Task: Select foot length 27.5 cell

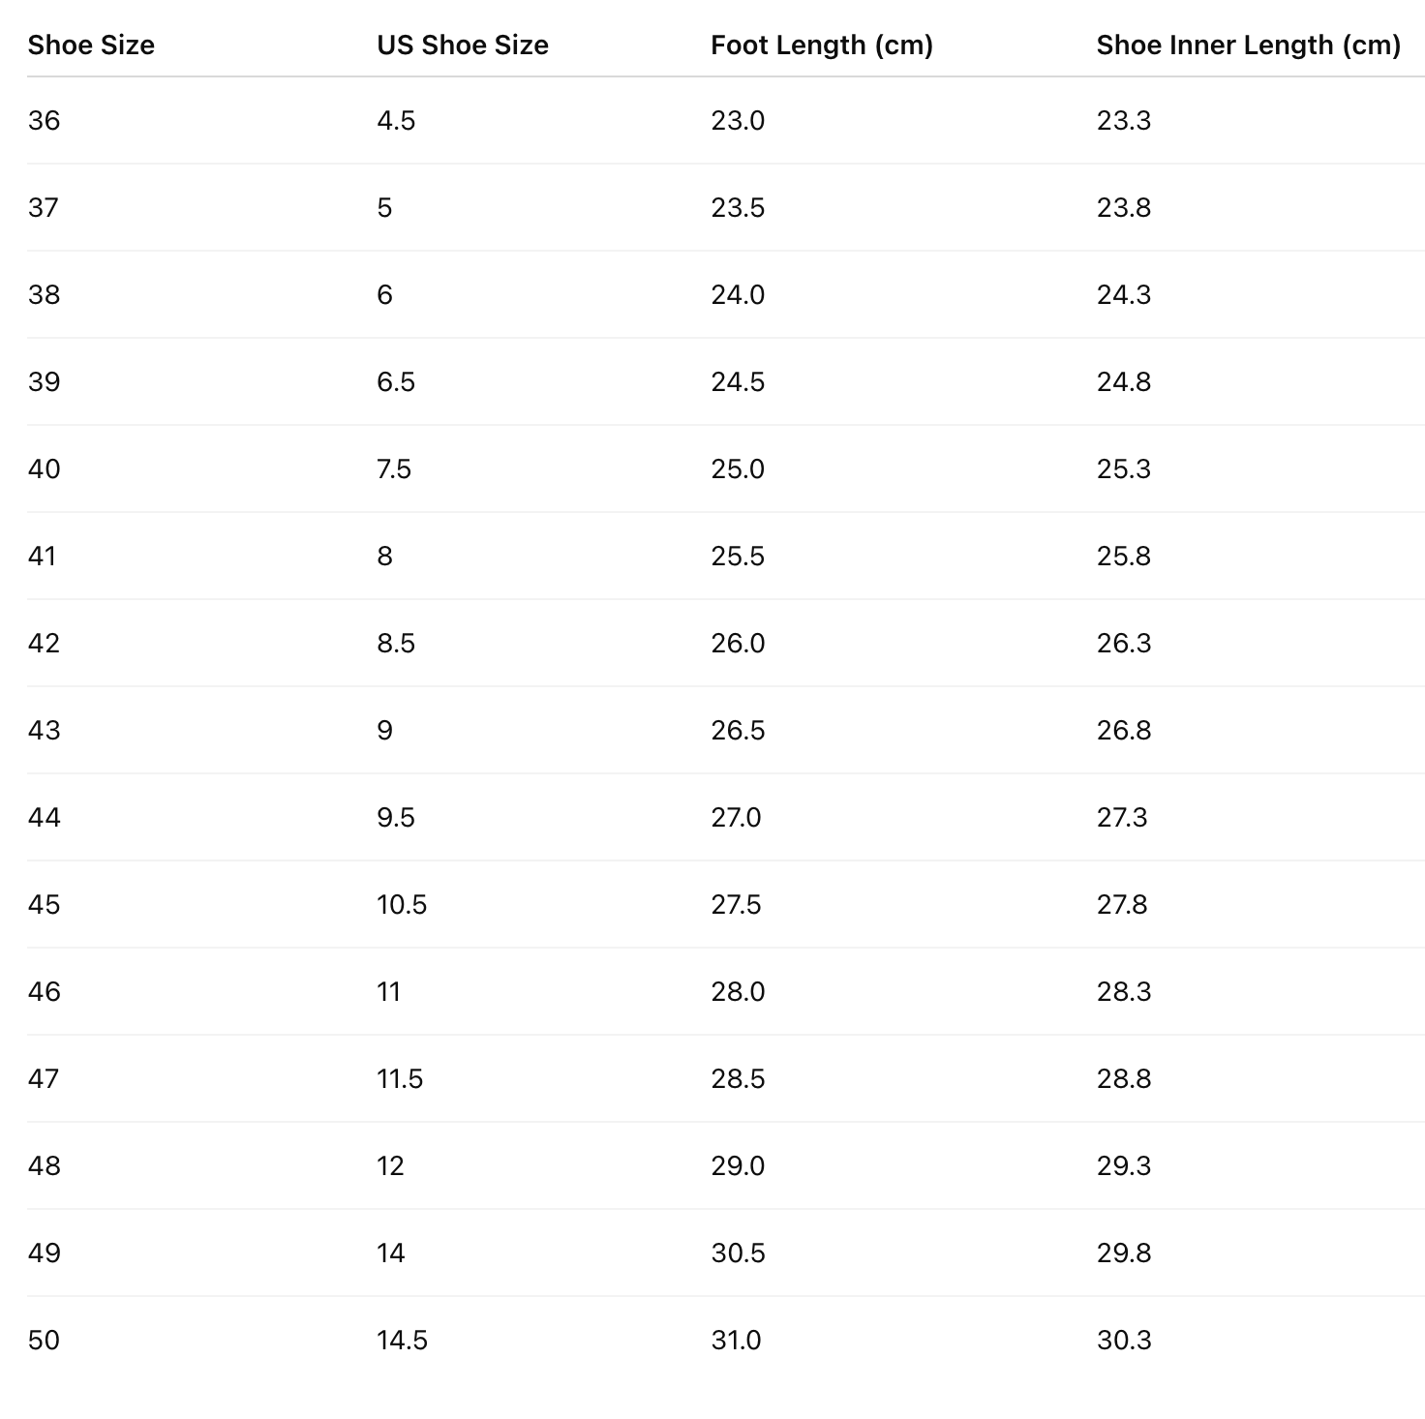Action: pos(736,905)
